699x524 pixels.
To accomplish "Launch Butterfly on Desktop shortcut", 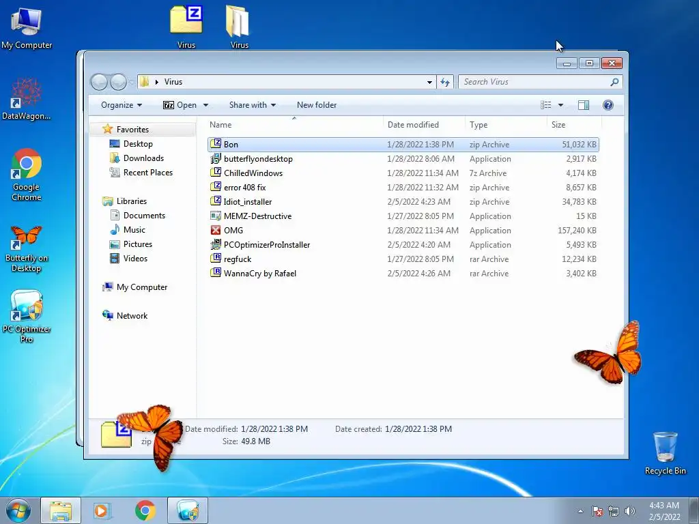I will [27, 248].
